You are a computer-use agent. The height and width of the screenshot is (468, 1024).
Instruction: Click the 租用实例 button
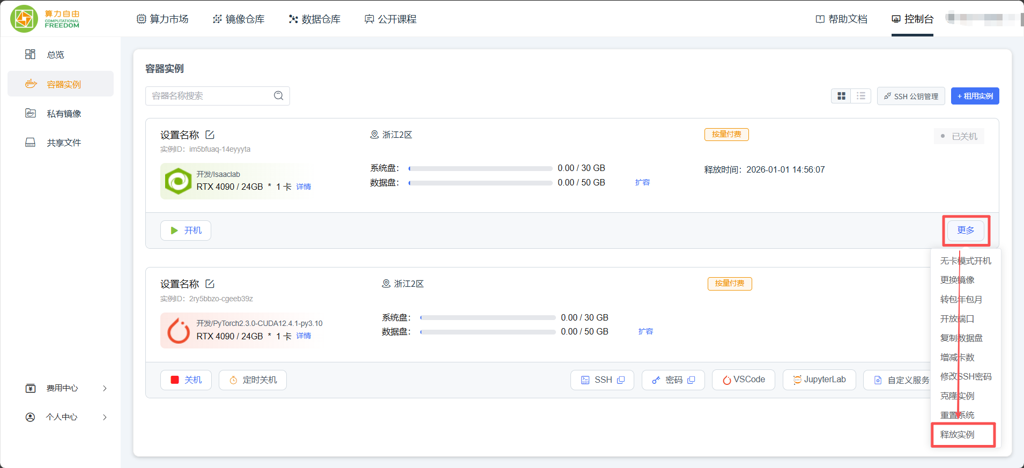[975, 96]
